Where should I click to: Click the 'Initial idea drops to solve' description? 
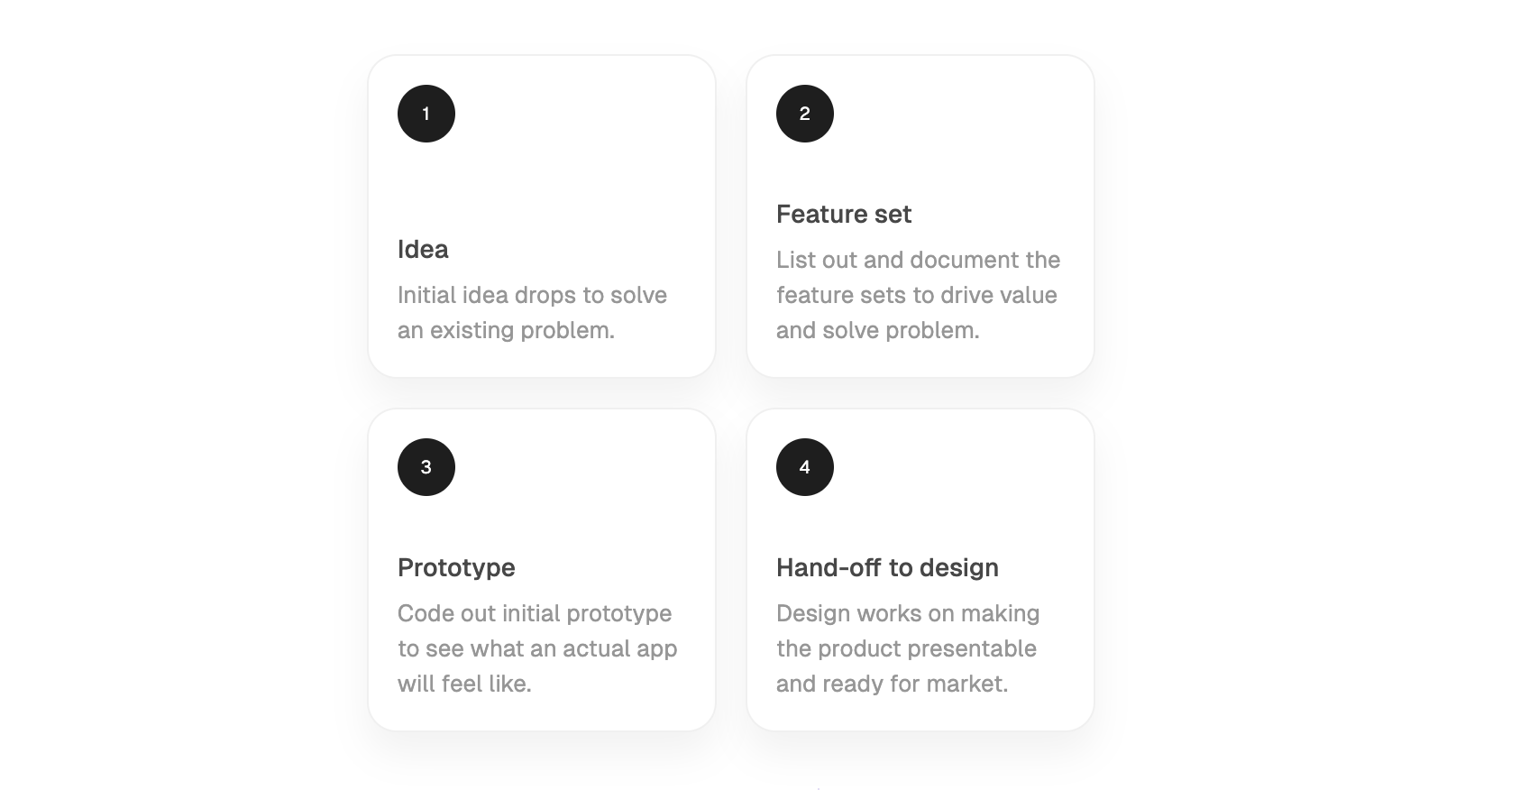[x=532, y=312]
